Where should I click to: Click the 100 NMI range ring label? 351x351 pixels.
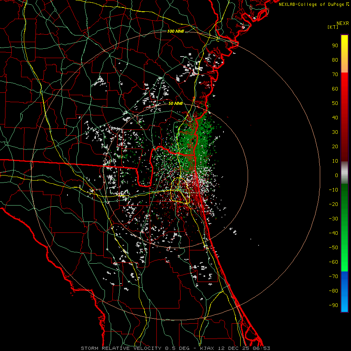tap(175, 31)
